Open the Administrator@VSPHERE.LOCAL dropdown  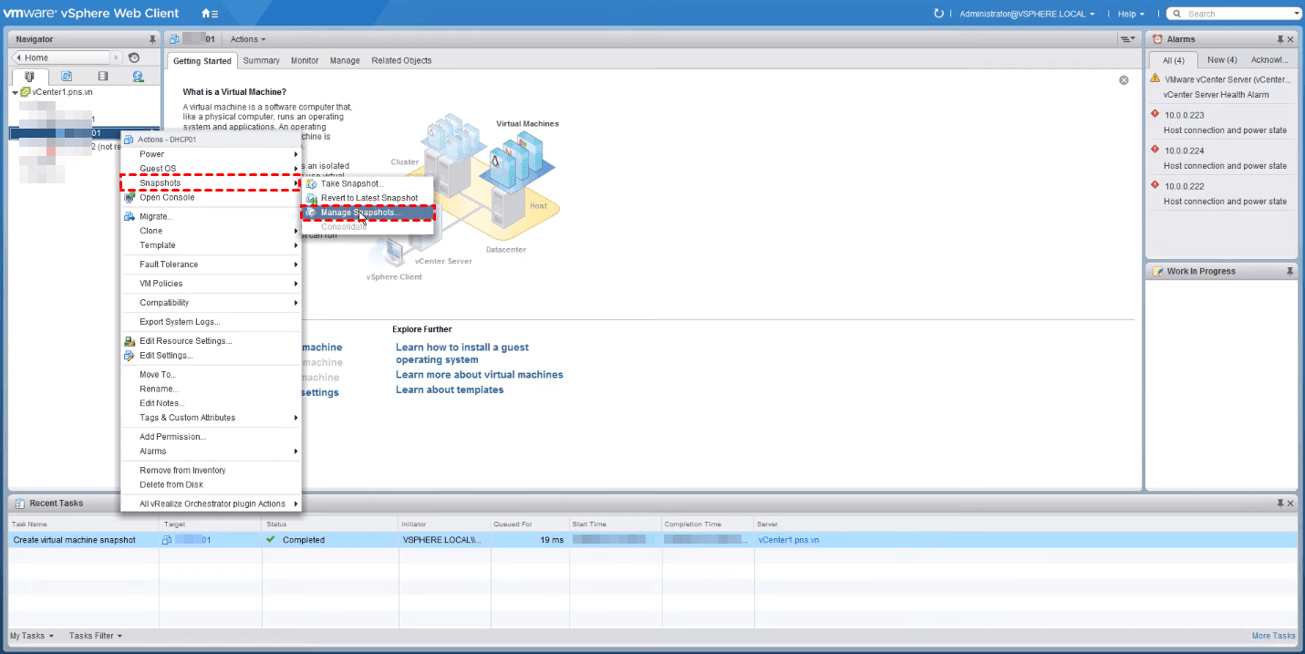click(x=1027, y=14)
